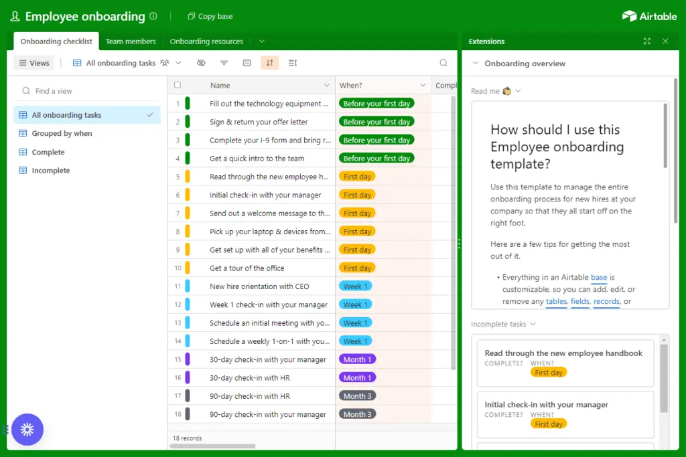
Task: Toggle the sort icon in toolbar
Action: tap(269, 63)
